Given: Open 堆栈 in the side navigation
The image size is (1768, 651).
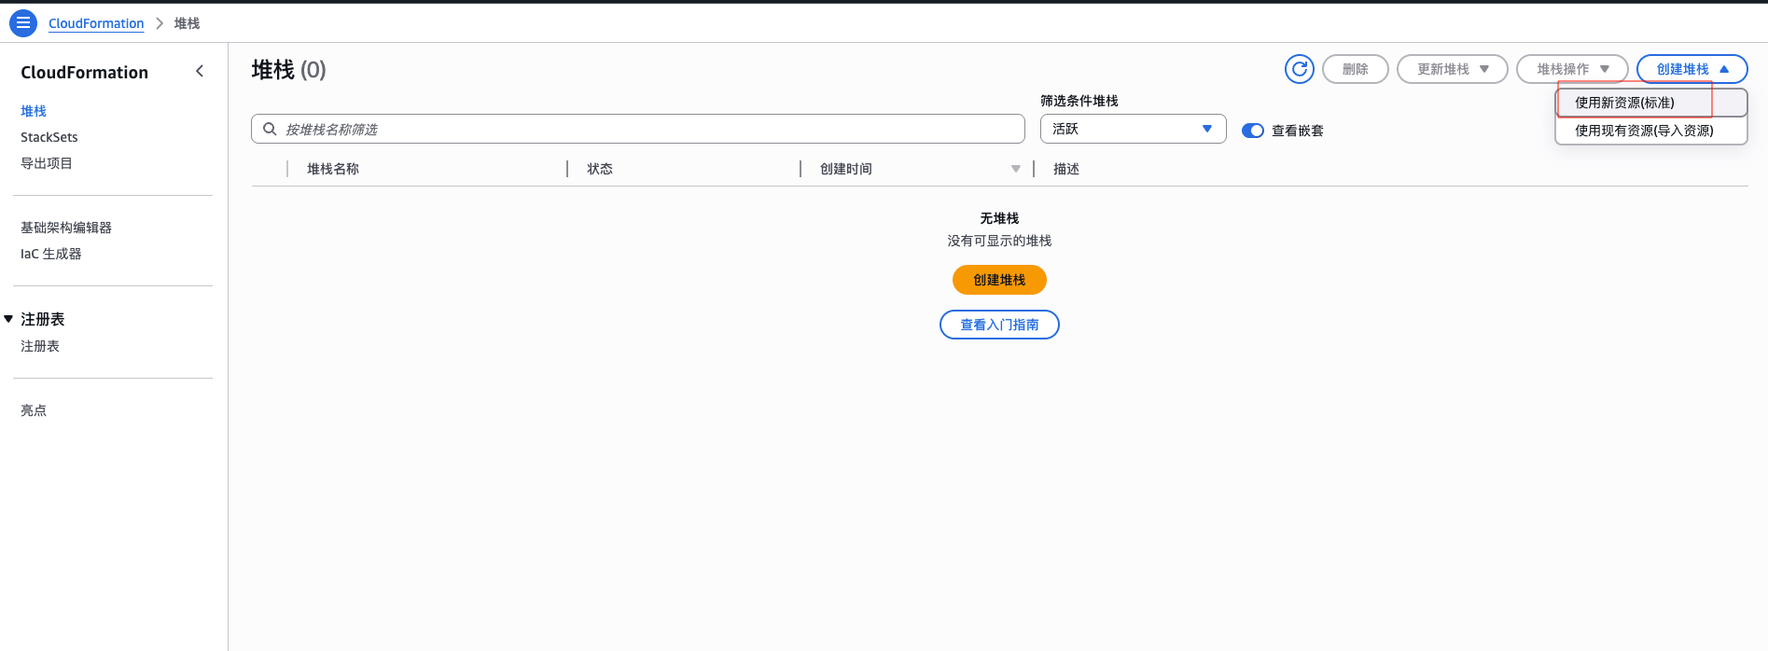Looking at the screenshot, I should click(x=34, y=111).
